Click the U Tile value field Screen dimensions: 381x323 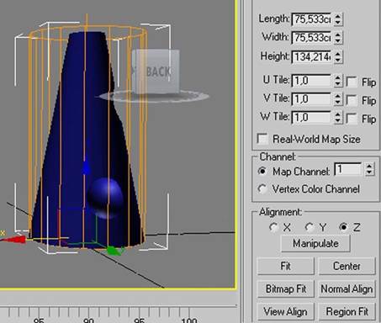click(311, 81)
